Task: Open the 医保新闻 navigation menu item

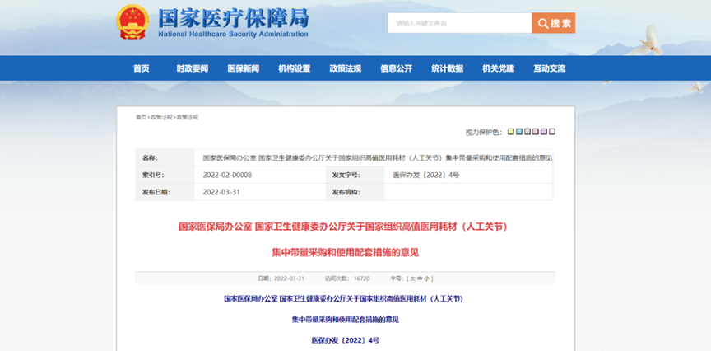Action: click(x=244, y=68)
